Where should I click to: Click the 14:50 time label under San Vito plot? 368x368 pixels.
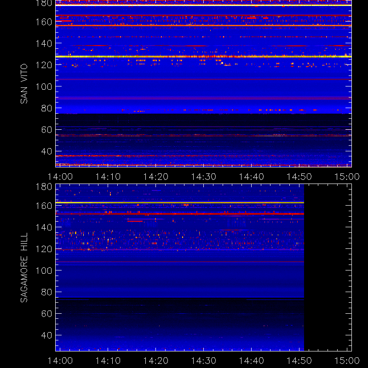[299, 177]
